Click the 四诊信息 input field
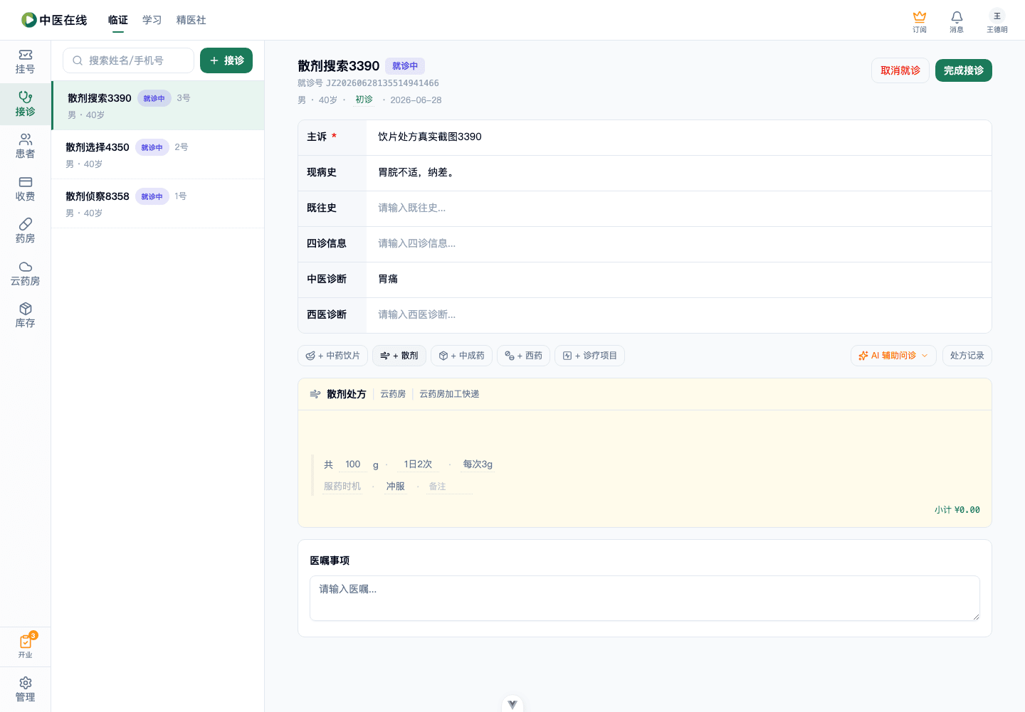This screenshot has height=712, width=1025. tap(678, 243)
